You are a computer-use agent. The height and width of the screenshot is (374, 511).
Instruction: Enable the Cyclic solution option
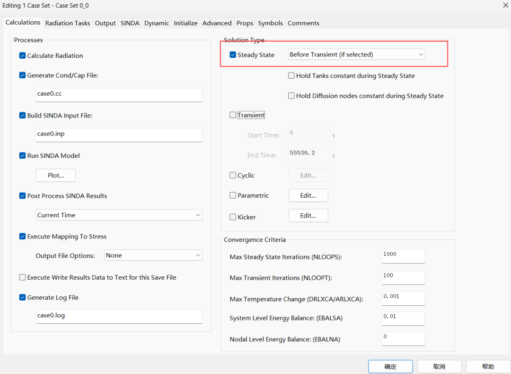point(233,175)
